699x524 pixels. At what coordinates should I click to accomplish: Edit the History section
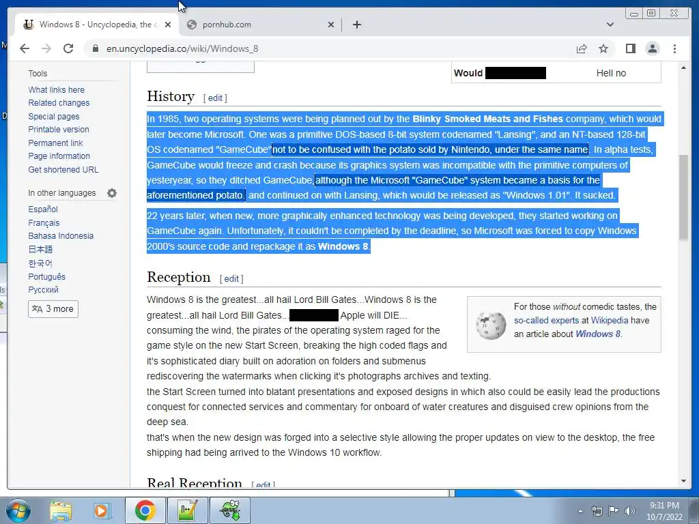(215, 98)
